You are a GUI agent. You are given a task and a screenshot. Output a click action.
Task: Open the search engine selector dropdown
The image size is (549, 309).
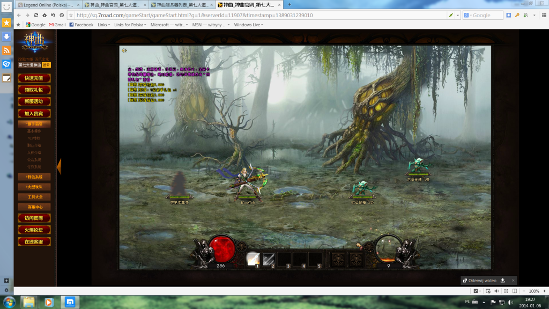468,16
